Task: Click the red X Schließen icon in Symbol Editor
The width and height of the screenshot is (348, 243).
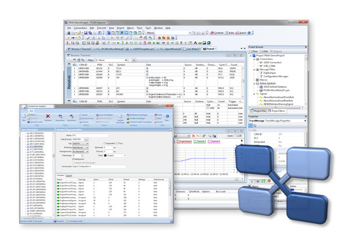Action: point(48,116)
